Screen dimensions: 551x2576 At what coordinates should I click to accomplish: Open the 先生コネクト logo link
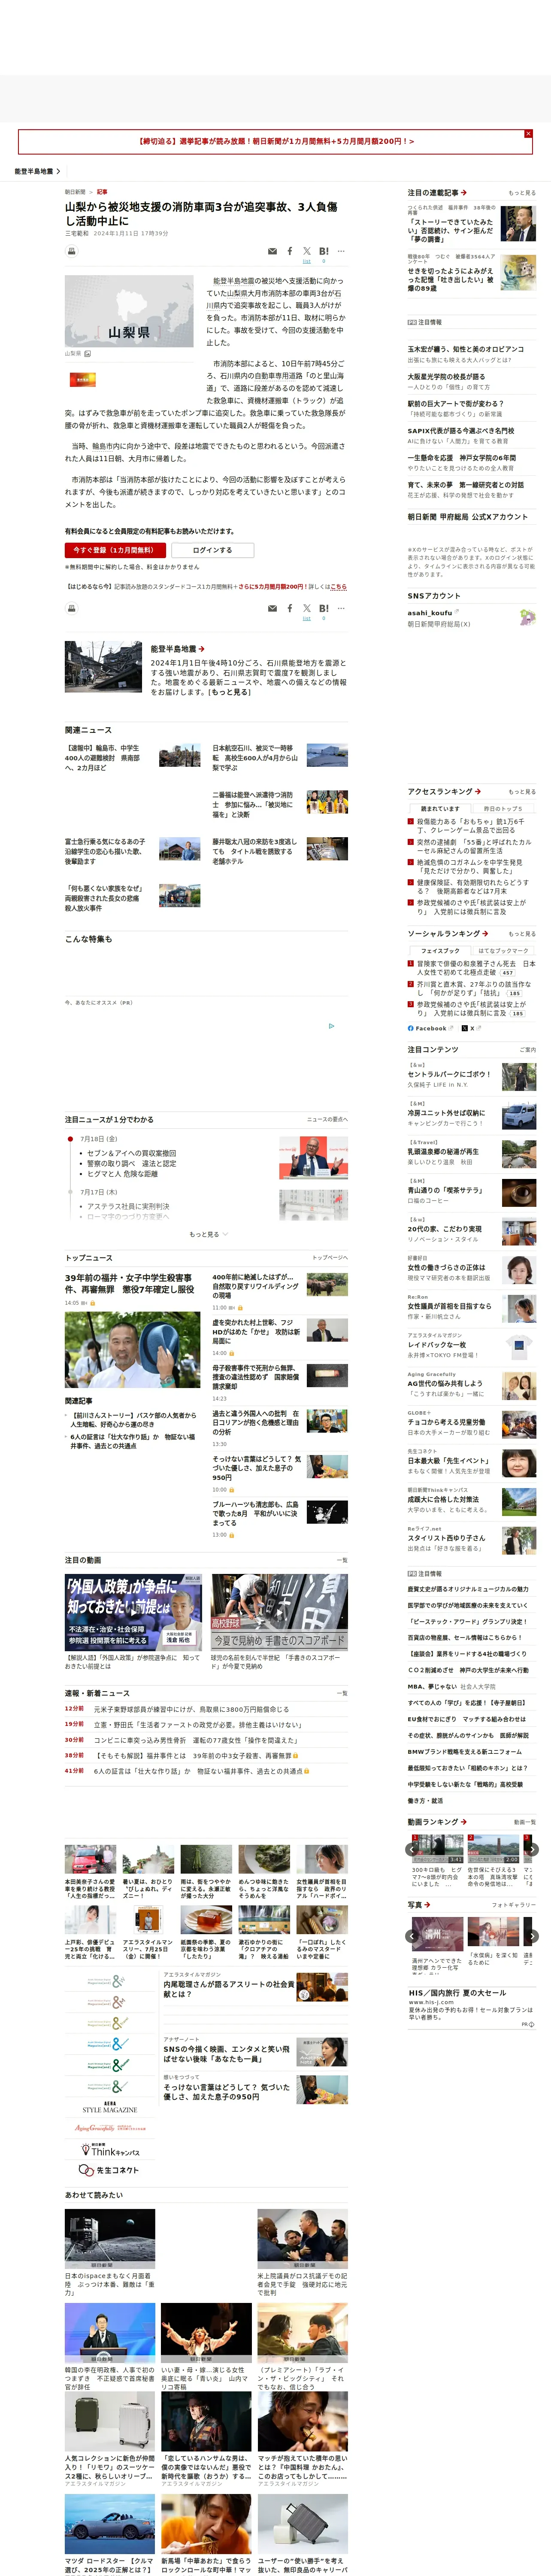pyautogui.click(x=109, y=2170)
